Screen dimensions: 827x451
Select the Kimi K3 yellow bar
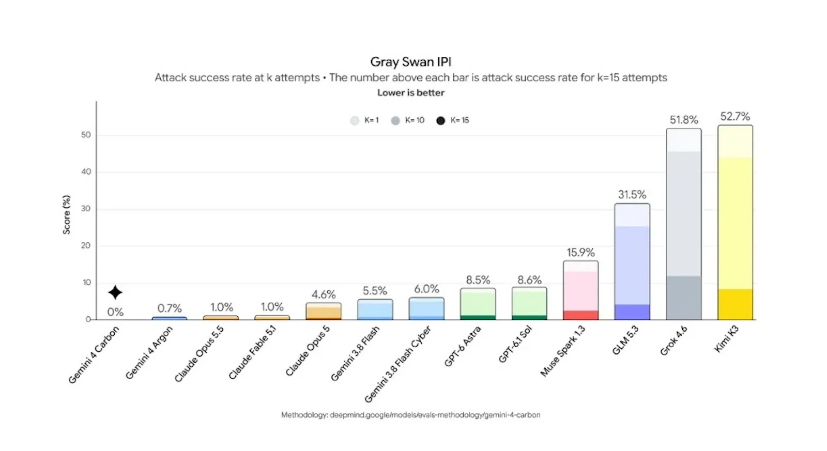point(735,222)
